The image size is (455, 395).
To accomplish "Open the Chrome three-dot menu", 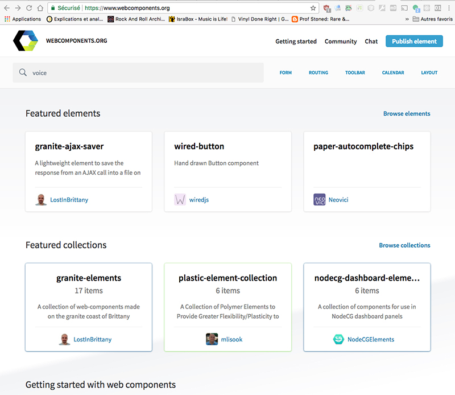I will point(448,8).
